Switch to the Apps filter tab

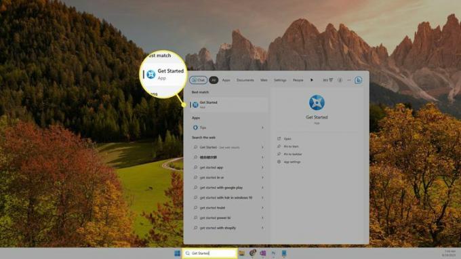(226, 80)
